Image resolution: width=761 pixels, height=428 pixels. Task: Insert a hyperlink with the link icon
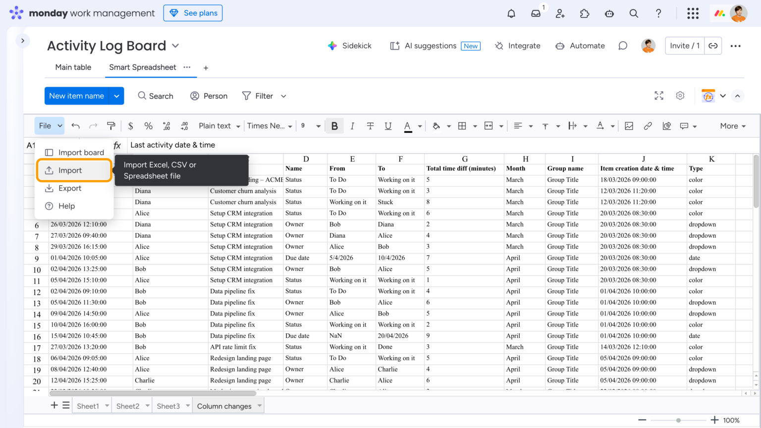pyautogui.click(x=648, y=126)
